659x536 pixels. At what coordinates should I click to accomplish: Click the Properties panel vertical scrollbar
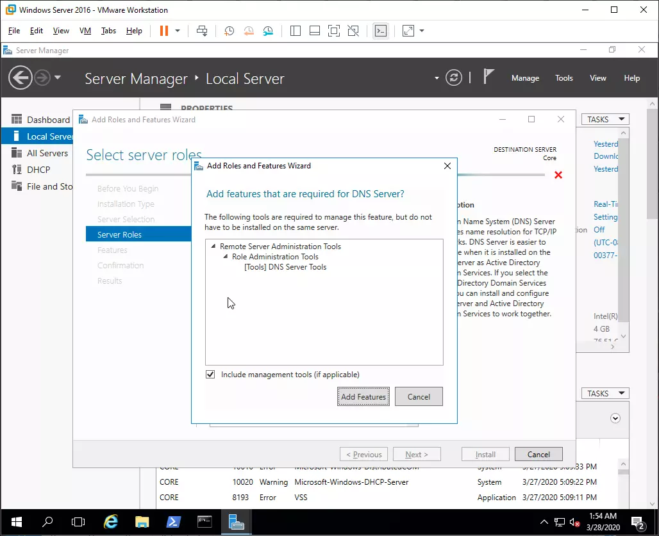[623, 229]
